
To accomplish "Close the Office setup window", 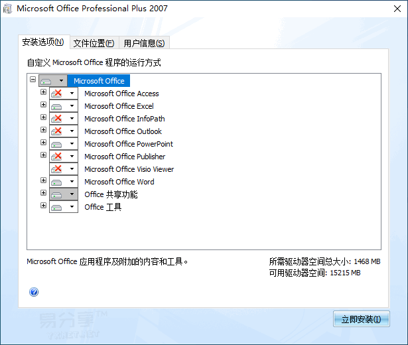I will [x=397, y=9].
